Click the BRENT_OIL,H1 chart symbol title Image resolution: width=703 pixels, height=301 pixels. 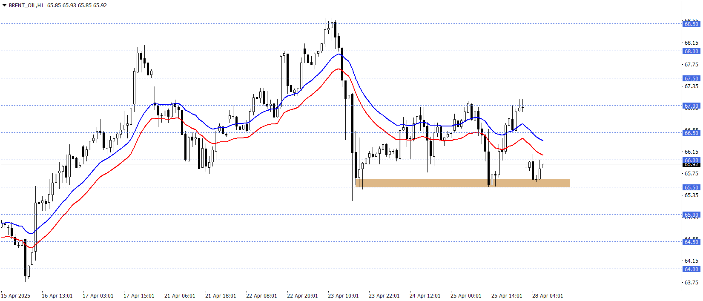[26, 6]
